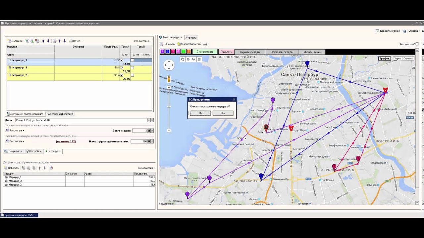Open the first Рассчитать dropdown by vehicle count
The image size is (424, 238).
click(x=15, y=131)
